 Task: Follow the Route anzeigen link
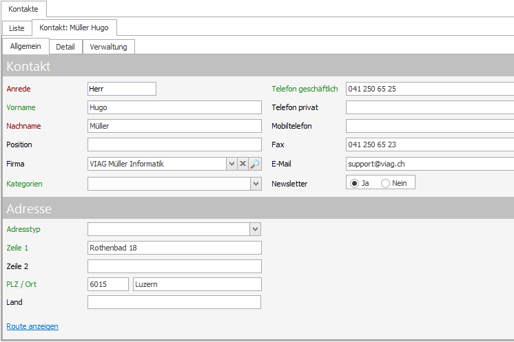tap(32, 326)
